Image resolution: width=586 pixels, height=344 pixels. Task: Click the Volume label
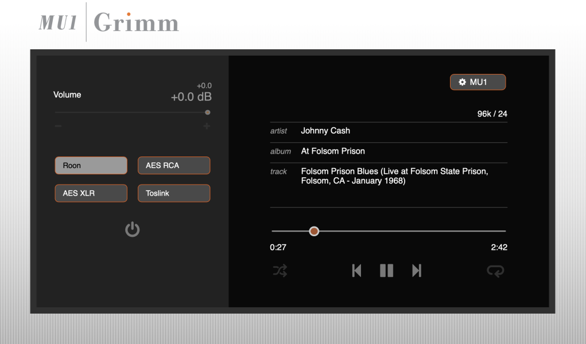(67, 95)
